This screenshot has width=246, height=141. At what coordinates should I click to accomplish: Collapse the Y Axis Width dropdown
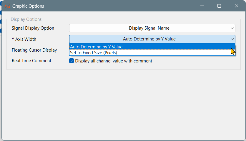(x=152, y=39)
